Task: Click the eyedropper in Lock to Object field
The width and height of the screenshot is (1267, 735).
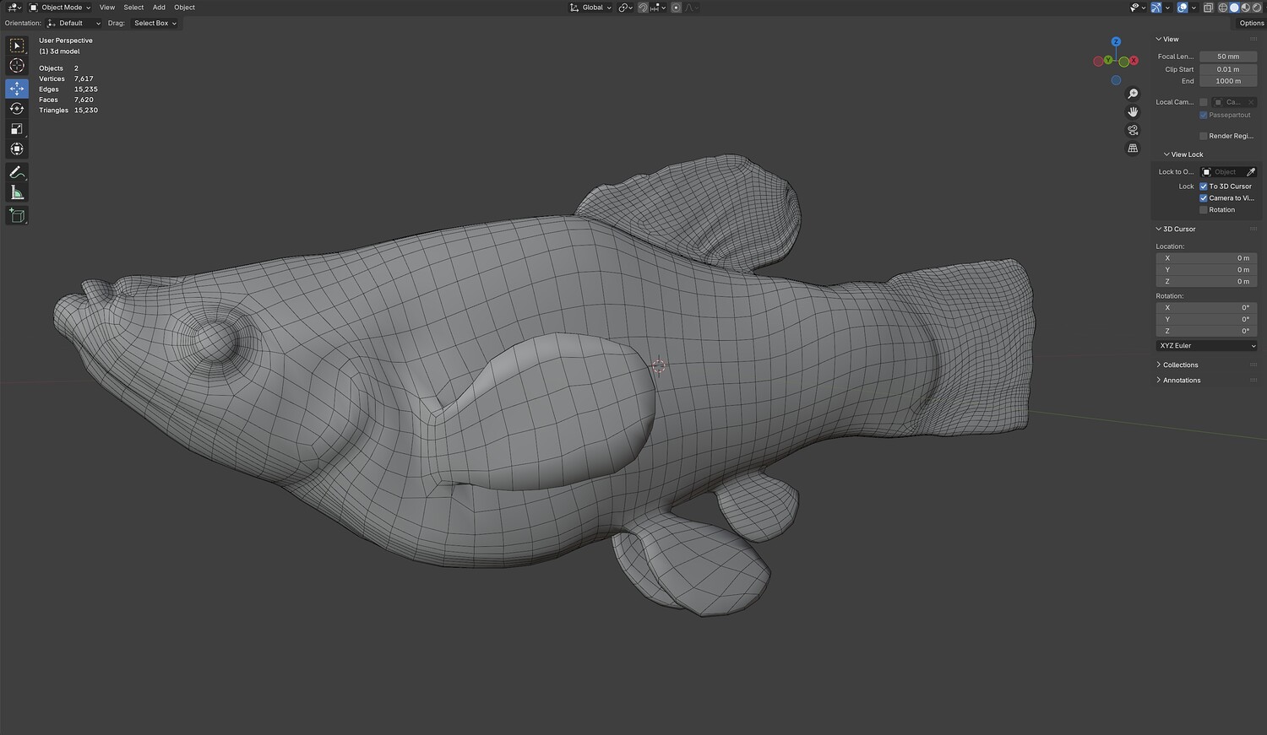Action: click(1251, 172)
